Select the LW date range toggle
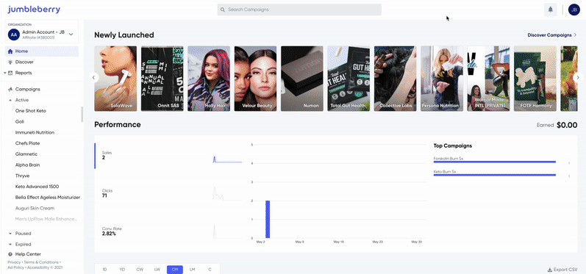The image size is (586, 274). (x=157, y=270)
